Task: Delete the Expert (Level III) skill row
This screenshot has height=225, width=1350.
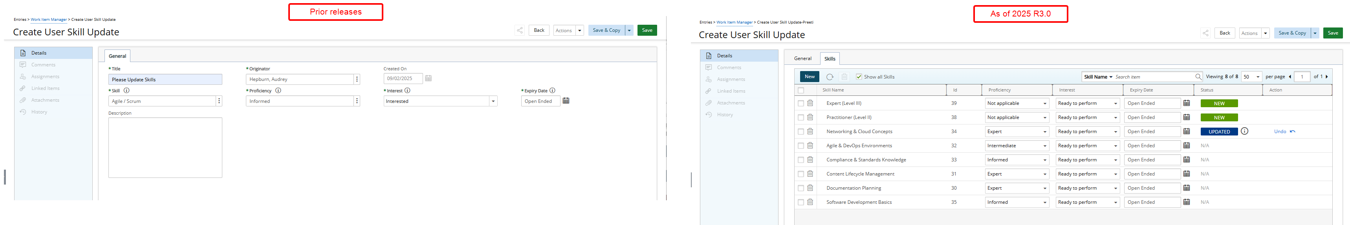Action: point(810,103)
